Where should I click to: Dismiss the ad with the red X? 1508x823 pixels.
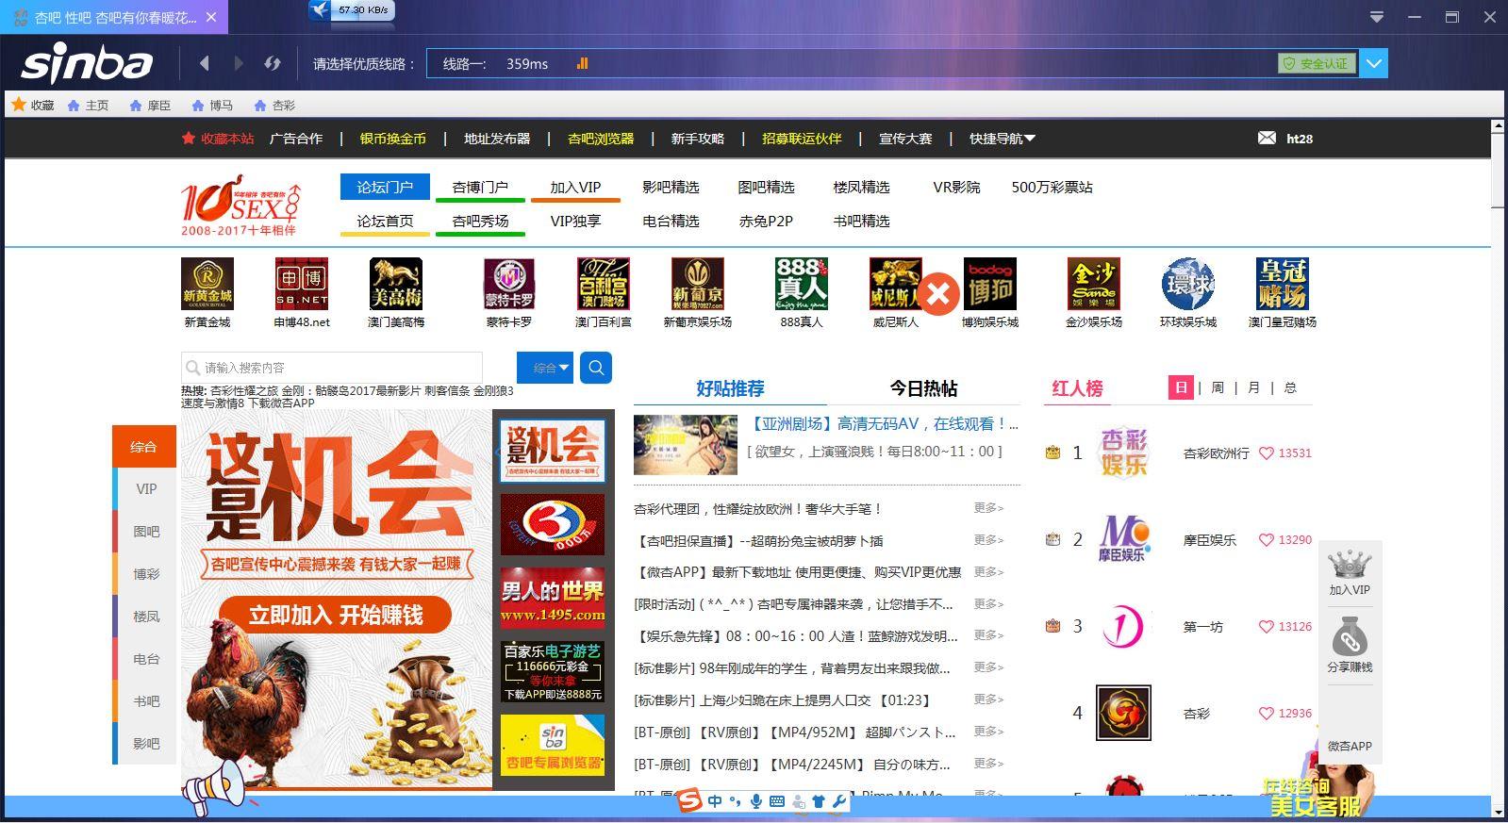938,294
